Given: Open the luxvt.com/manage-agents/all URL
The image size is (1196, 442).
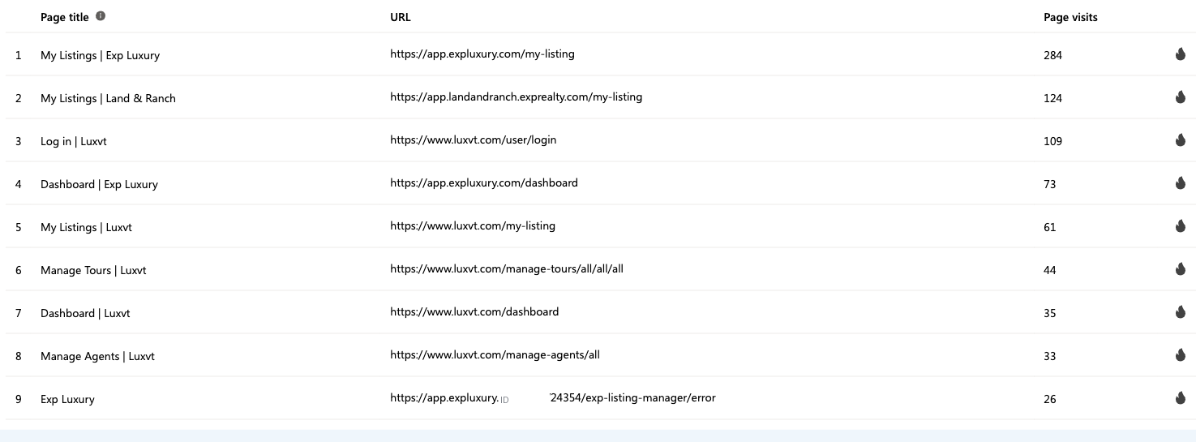Looking at the screenshot, I should (x=495, y=355).
